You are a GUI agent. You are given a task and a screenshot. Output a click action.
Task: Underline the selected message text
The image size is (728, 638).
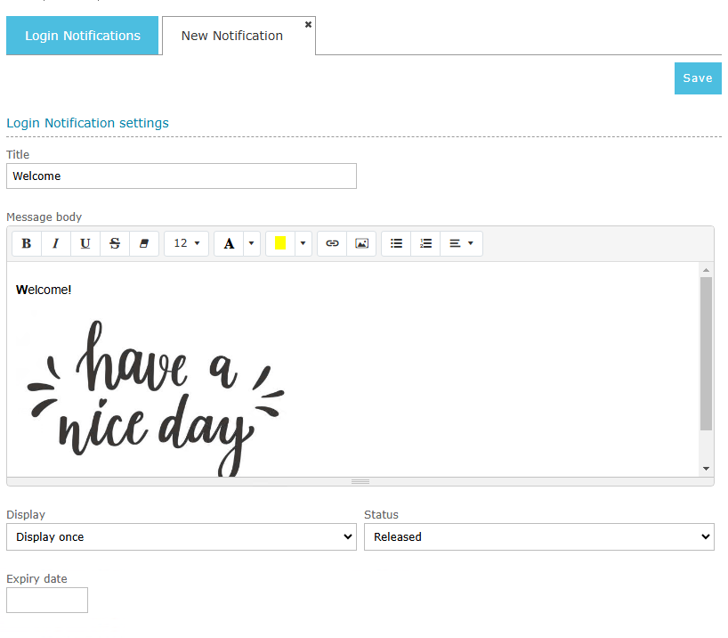[85, 243]
